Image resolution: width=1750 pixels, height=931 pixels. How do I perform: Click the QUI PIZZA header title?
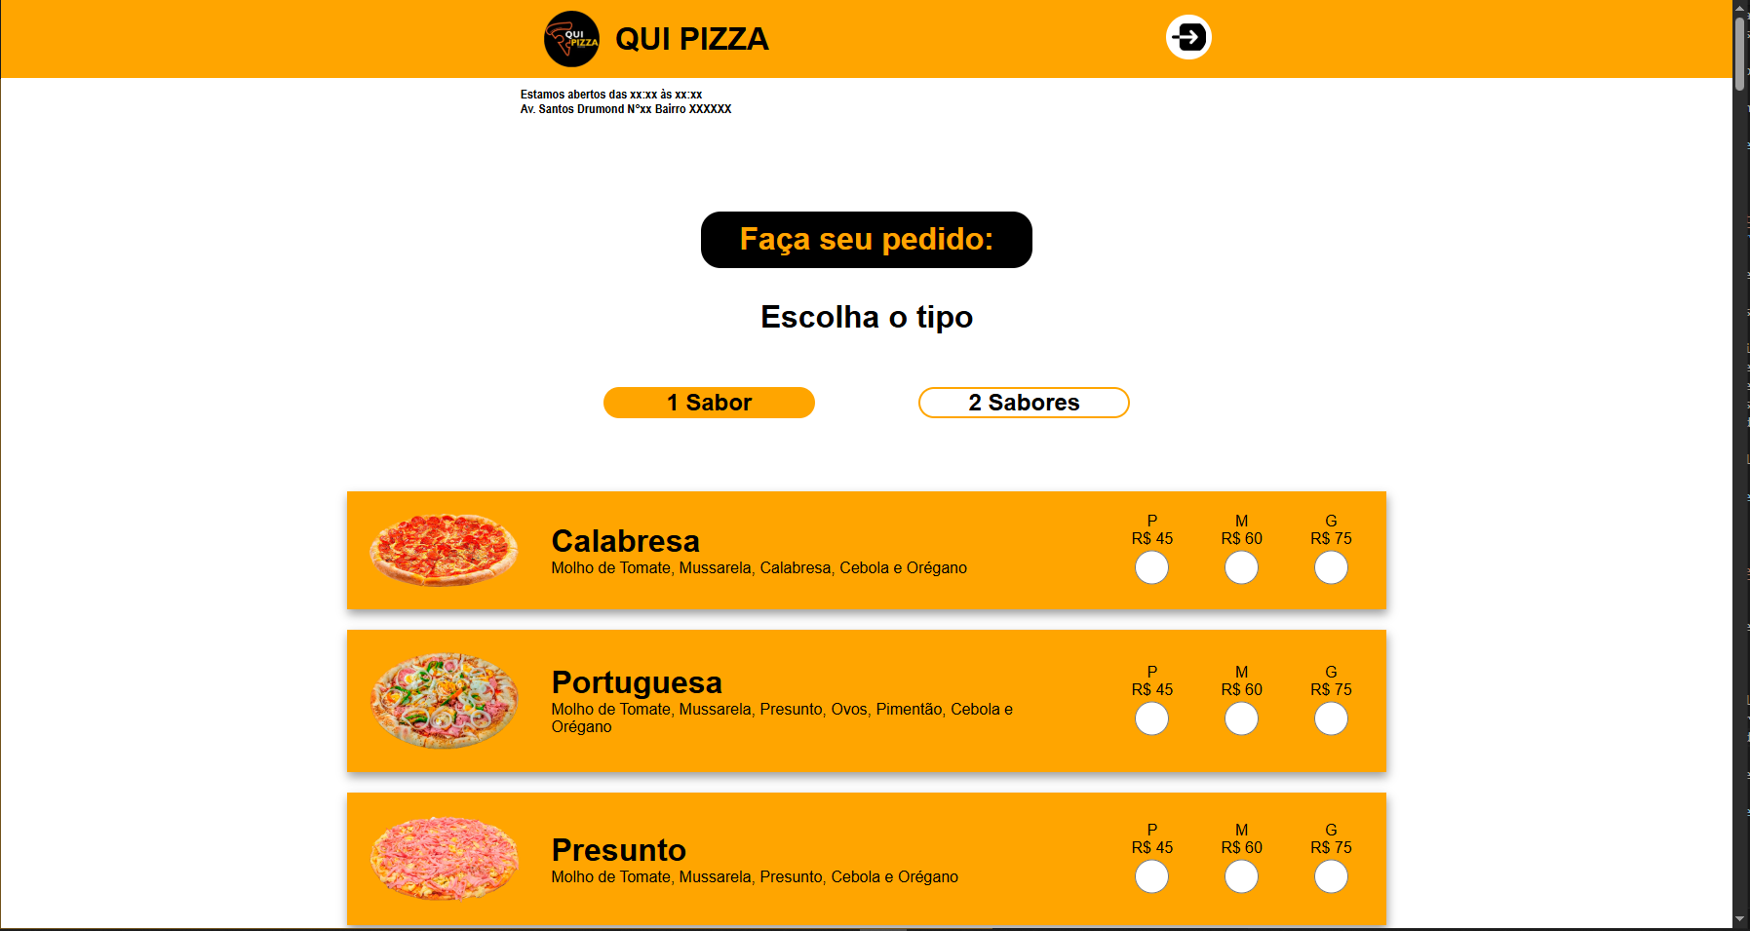[691, 39]
